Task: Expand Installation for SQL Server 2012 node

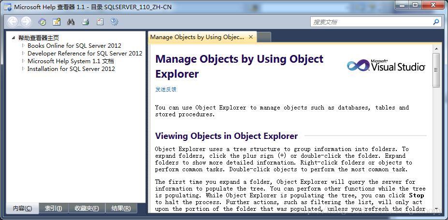Action: [23, 69]
